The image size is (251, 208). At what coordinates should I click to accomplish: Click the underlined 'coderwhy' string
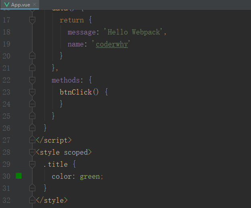112,44
